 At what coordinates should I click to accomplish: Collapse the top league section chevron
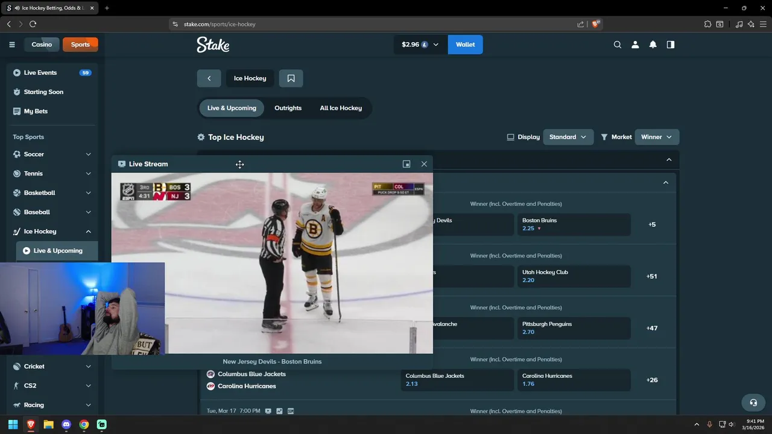(669, 160)
